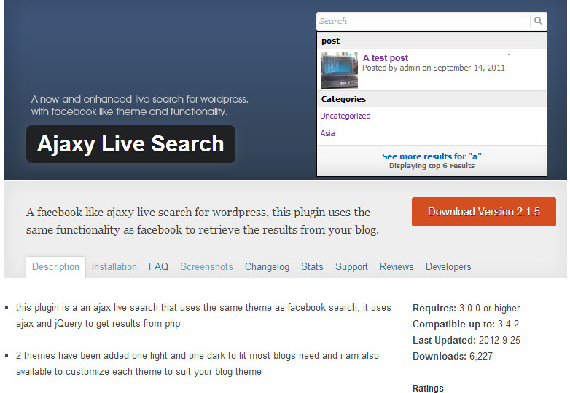Select the Uncategorized category link
This screenshot has width=570, height=393.
tap(345, 116)
